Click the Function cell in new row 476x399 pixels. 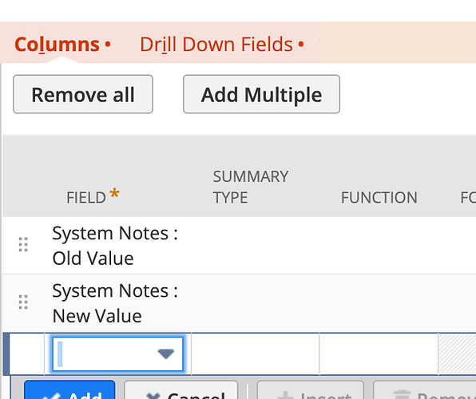point(379,354)
